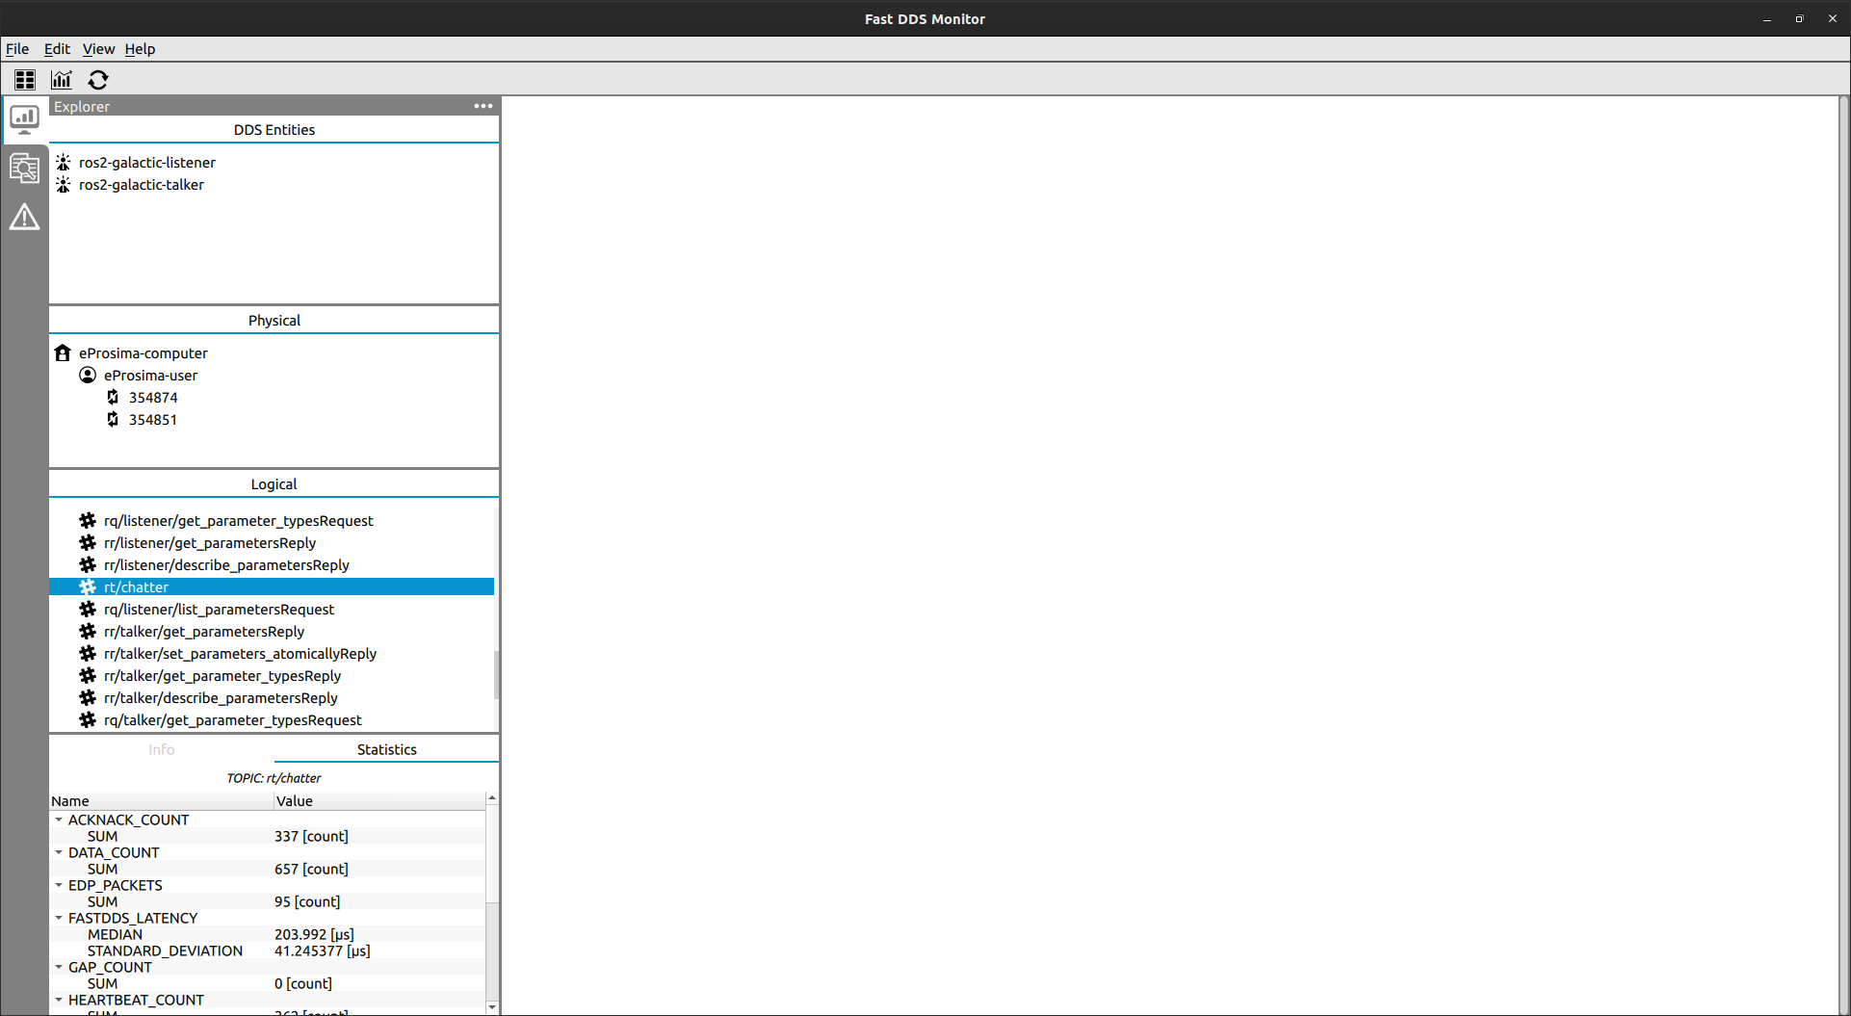Image resolution: width=1851 pixels, height=1016 pixels.
Task: Click the rq/listener/get_parameter_typesRequest topic icon
Action: click(88, 520)
